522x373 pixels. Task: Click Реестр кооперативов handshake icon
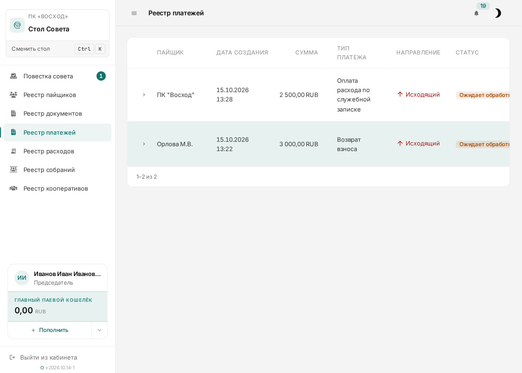(x=13, y=188)
